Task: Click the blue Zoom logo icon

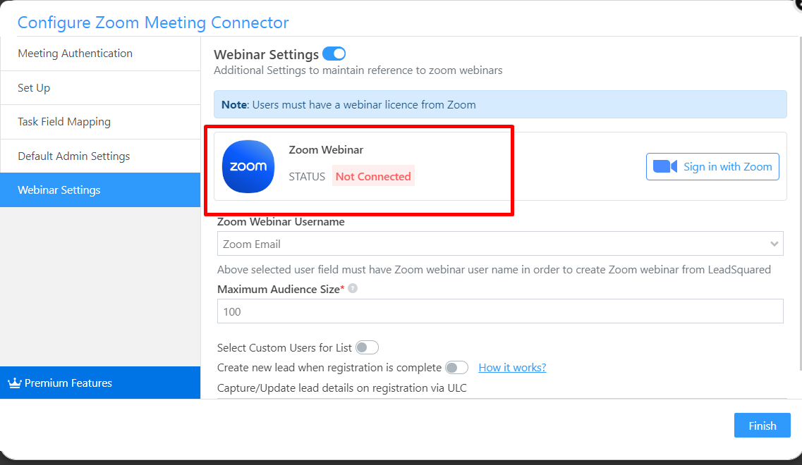Action: coord(248,166)
